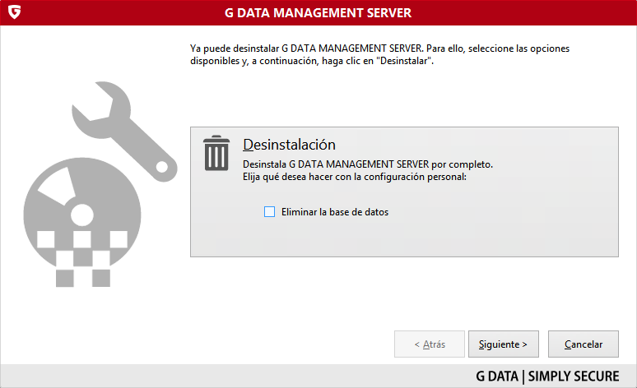Click the white center hole of disc
The width and height of the screenshot is (637, 388).
82,215
